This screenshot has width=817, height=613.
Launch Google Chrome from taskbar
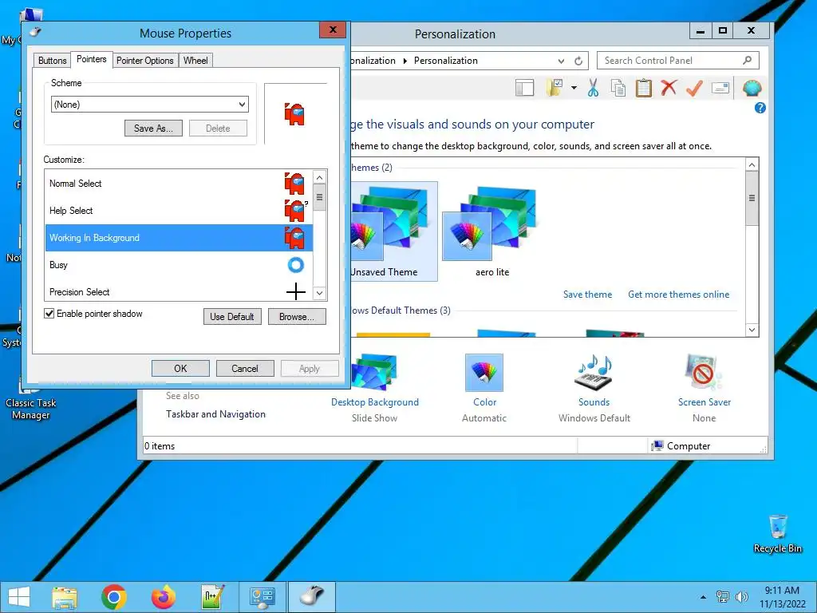pyautogui.click(x=114, y=597)
